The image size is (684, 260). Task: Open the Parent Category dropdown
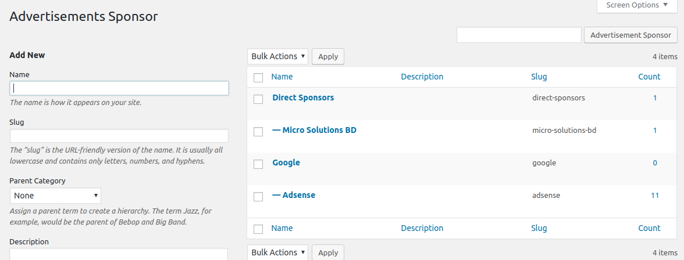click(x=56, y=196)
